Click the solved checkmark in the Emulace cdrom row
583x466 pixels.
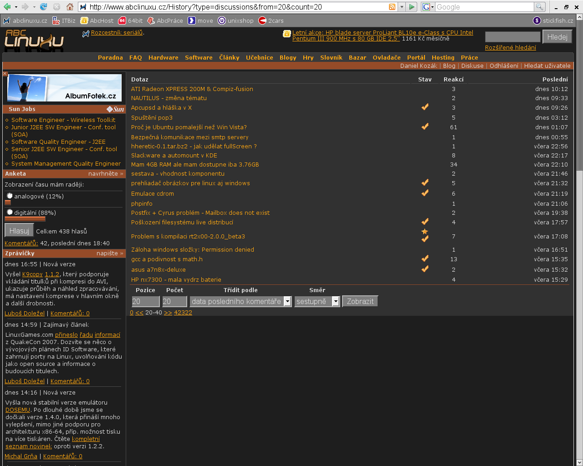pyautogui.click(x=425, y=193)
